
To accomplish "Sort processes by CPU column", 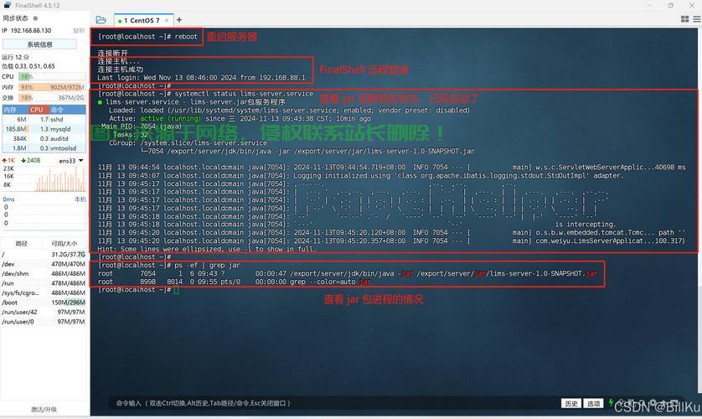I will 37,109.
